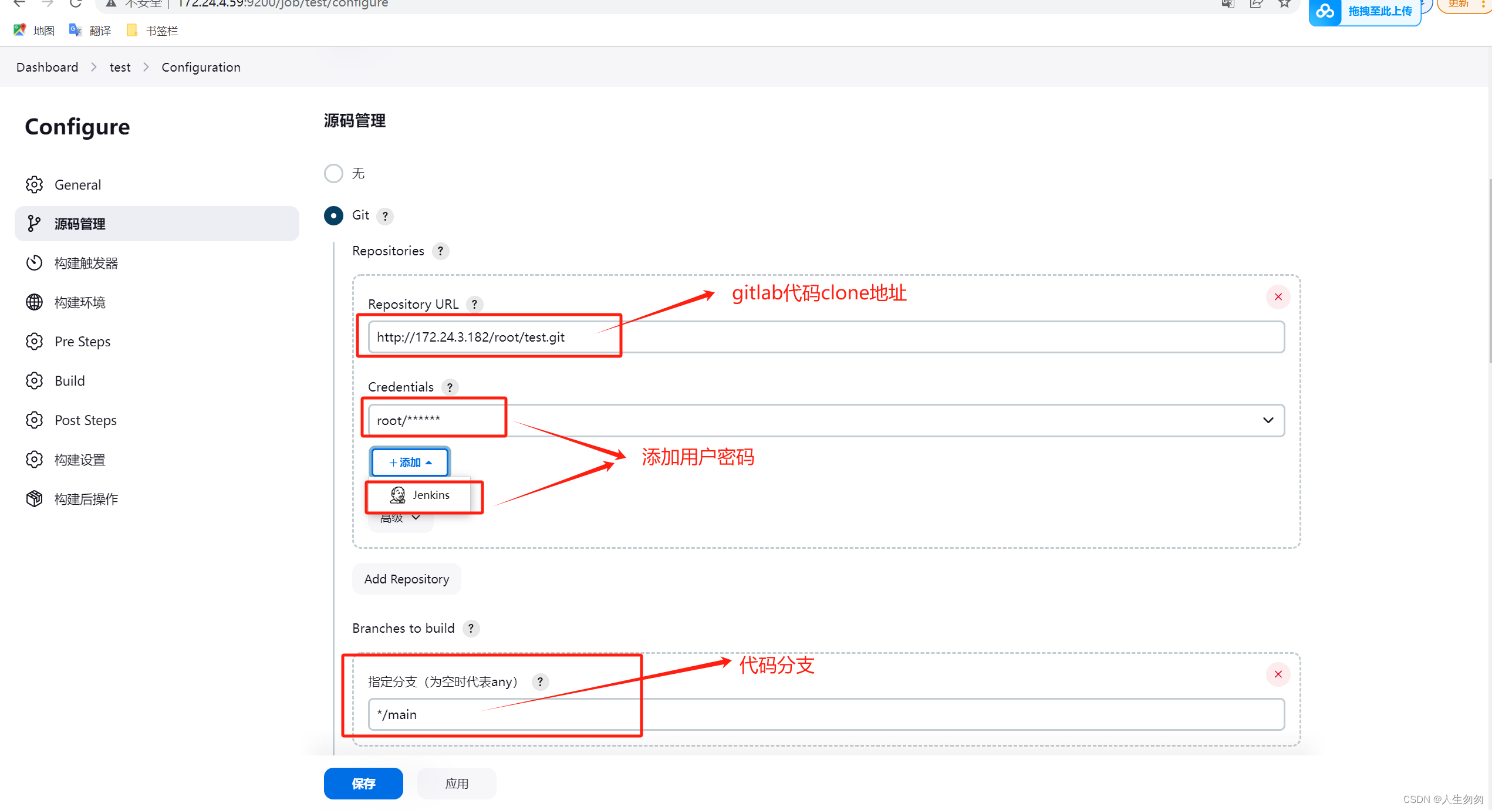
Task: Expand the Credentials dropdown
Action: click(1268, 420)
